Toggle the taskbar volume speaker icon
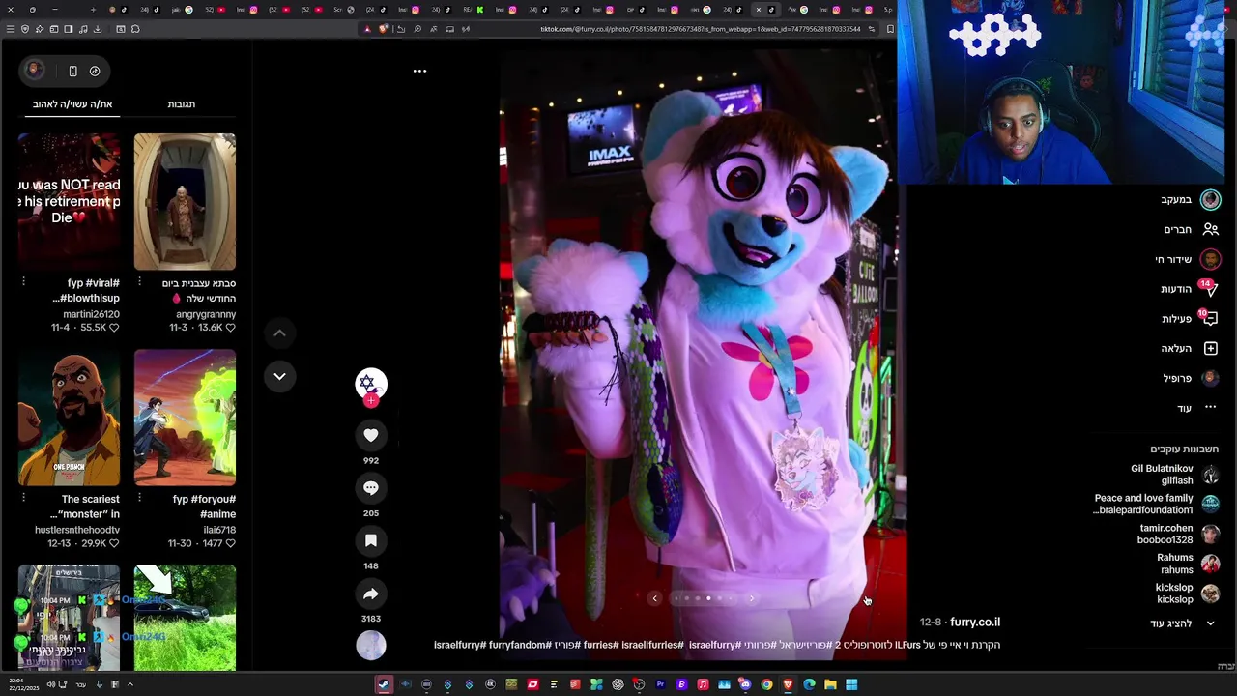The height and width of the screenshot is (696, 1237). pyautogui.click(x=51, y=684)
